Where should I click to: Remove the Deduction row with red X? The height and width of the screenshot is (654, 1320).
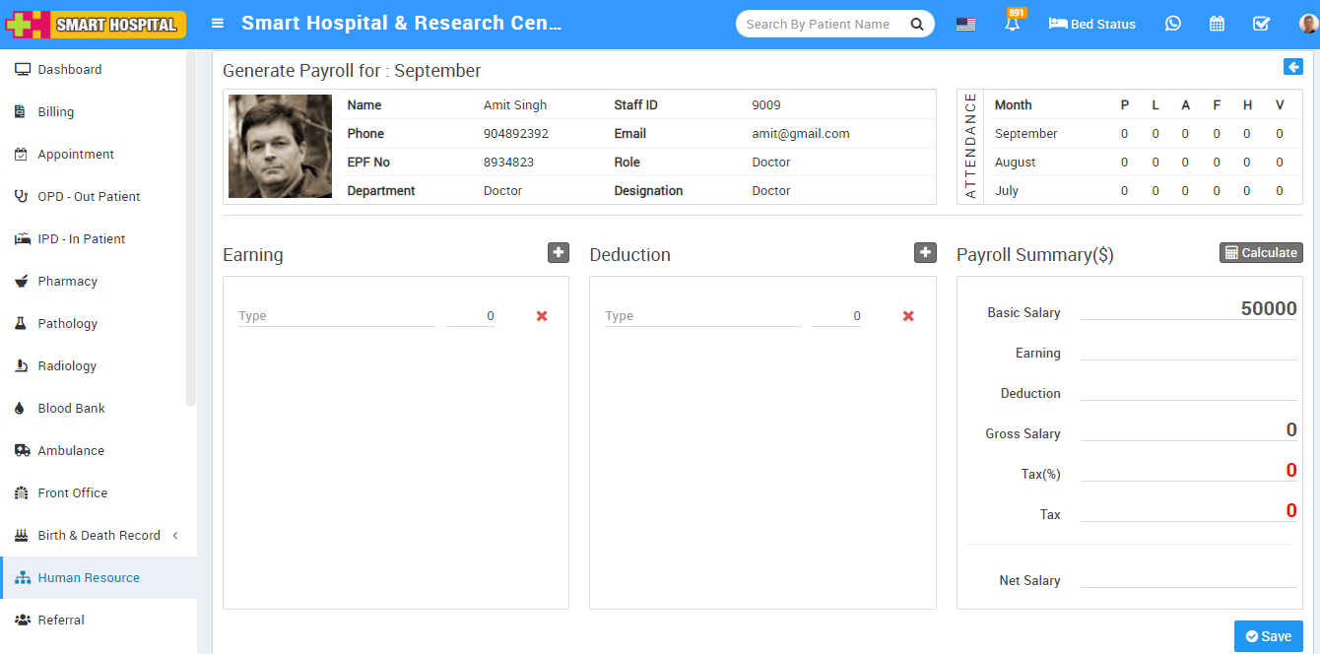[908, 316]
